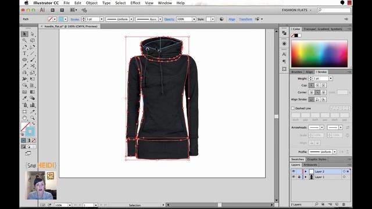The height and width of the screenshot is (209, 372).
Task: Click Create New Layer icon
Action: coord(337,204)
